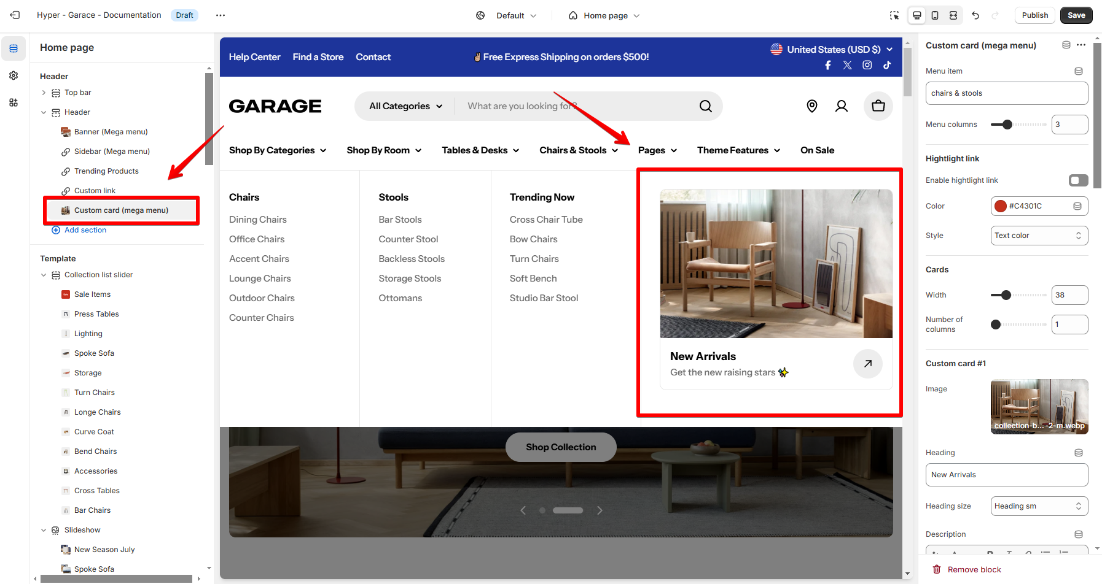Open dynamic source icon for Menu item
This screenshot has height=584, width=1102.
tap(1079, 71)
